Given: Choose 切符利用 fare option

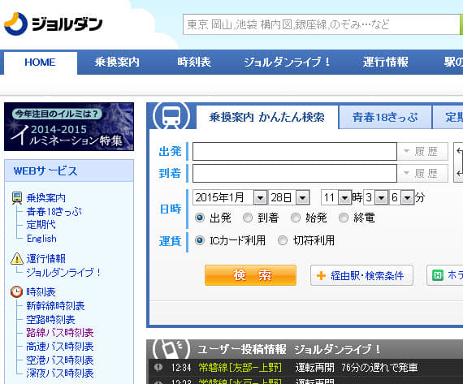Looking at the screenshot, I should click(283, 240).
